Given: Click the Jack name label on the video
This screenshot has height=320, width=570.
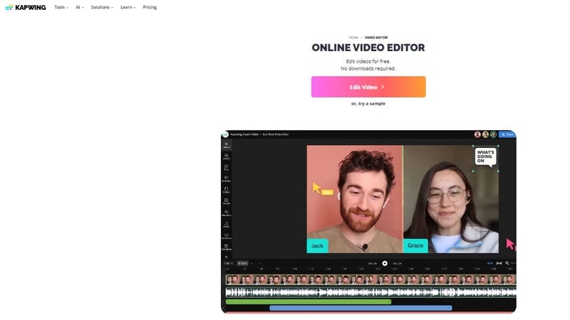Looking at the screenshot, I should 317,245.
